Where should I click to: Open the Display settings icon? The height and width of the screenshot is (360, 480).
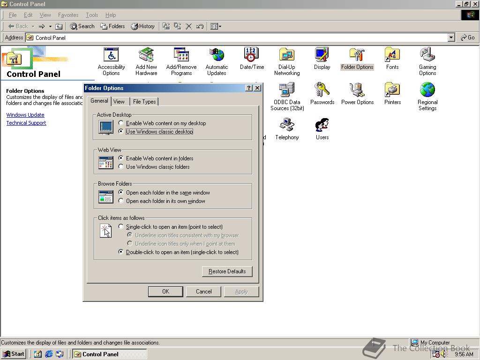click(x=322, y=59)
